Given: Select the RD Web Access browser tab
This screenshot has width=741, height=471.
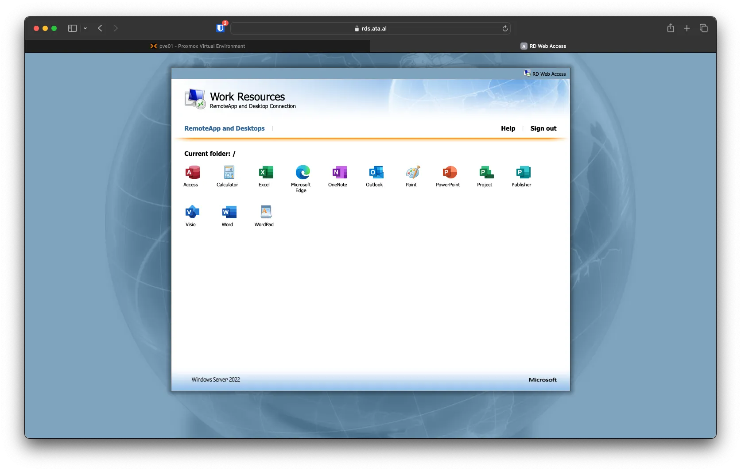Looking at the screenshot, I should coord(543,46).
